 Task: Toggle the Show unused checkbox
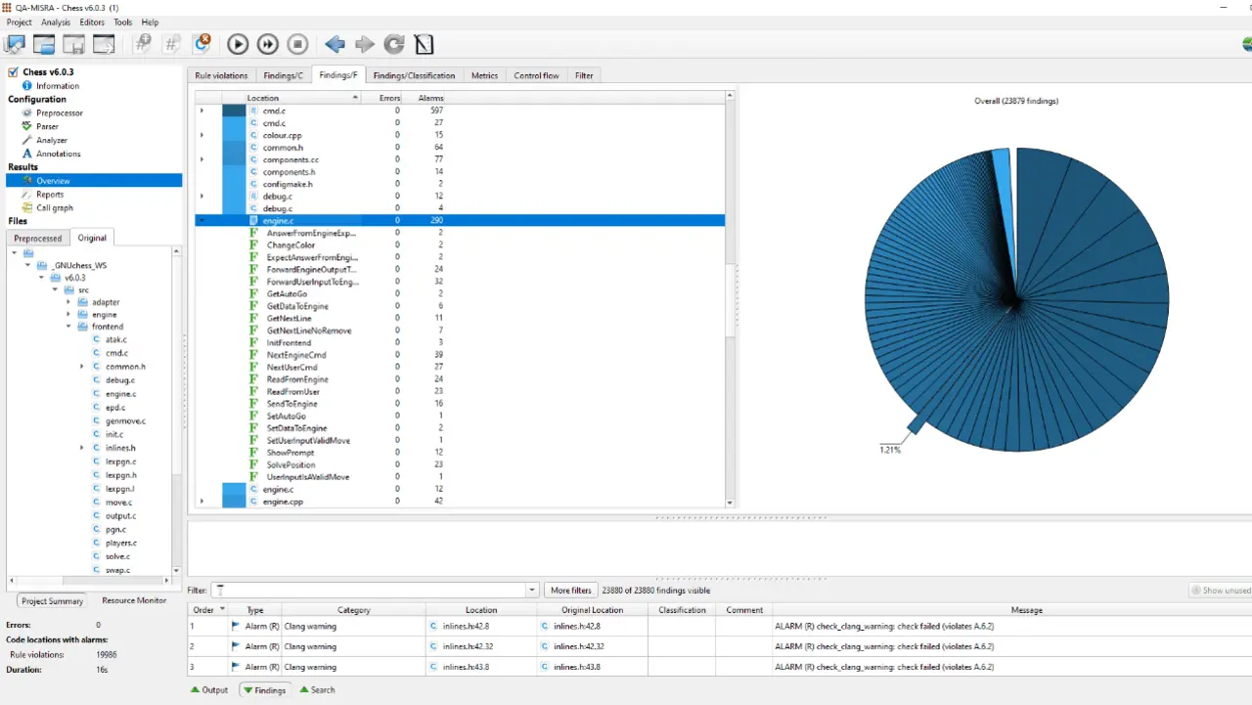1195,591
